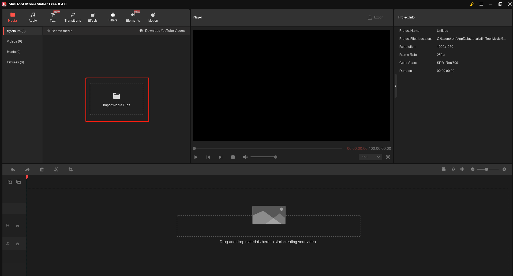
Task: Click the Export button
Action: click(376, 17)
